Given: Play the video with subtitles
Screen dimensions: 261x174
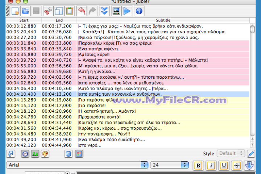Looking at the screenshot, I should coord(127,11).
